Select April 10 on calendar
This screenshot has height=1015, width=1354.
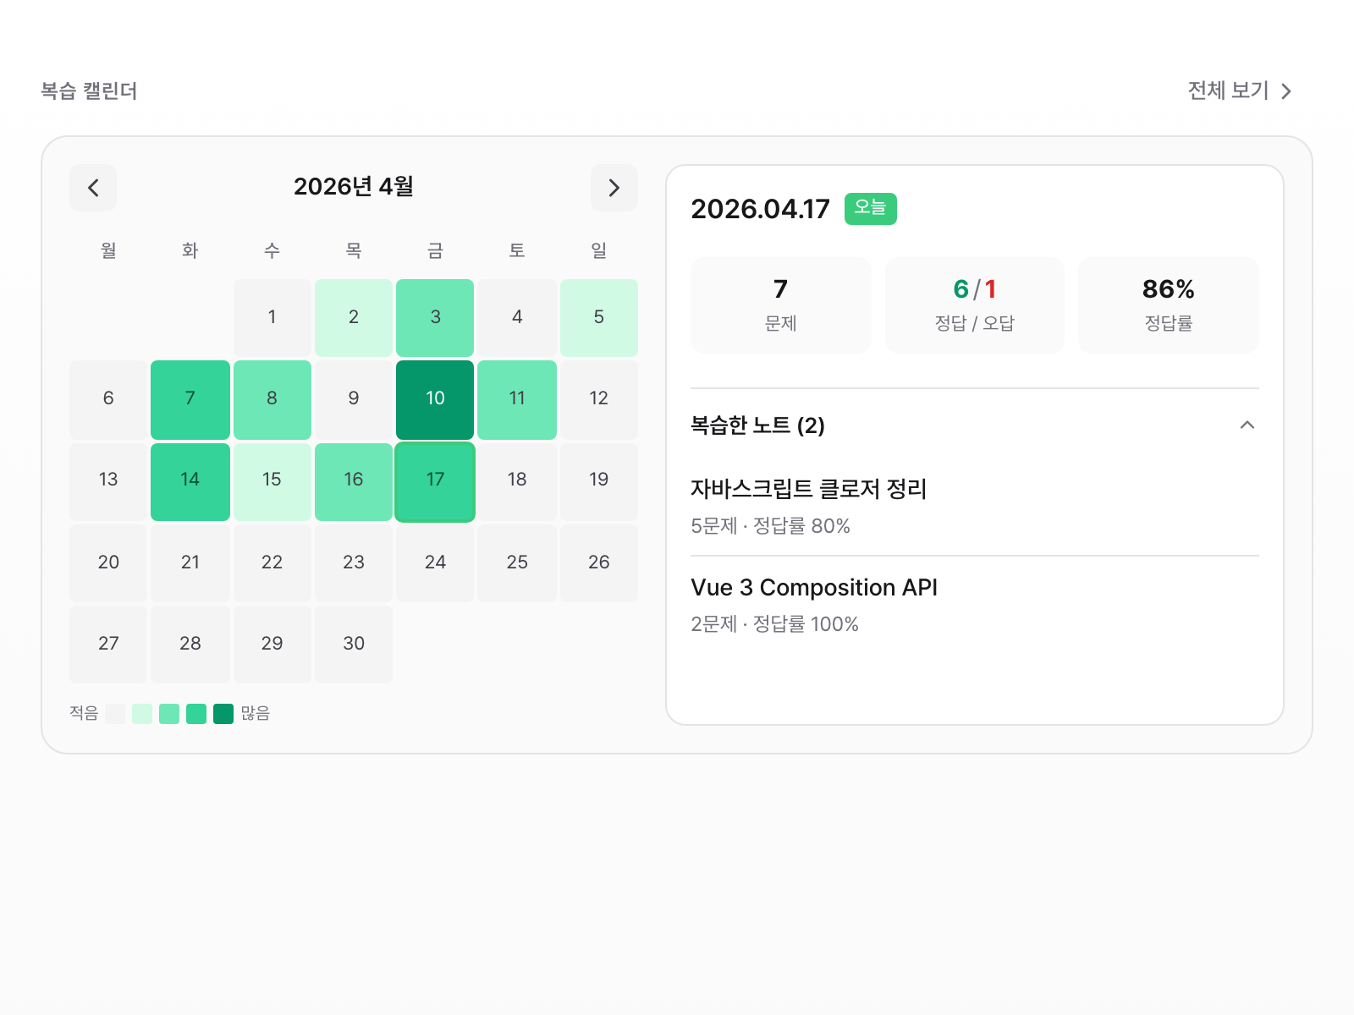(x=435, y=398)
